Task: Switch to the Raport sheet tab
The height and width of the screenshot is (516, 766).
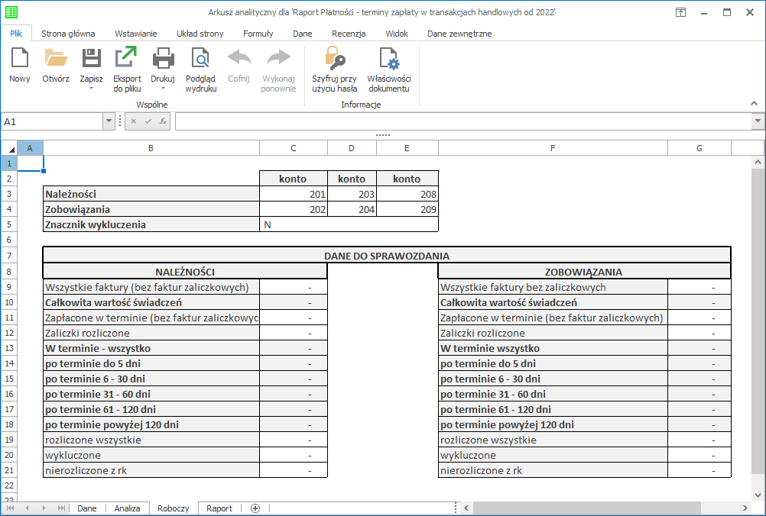Action: pos(219,508)
